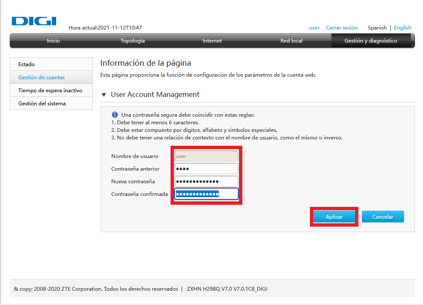Click Cerrar sesión to log out
Screen dimensions: 423x305
[342, 27]
